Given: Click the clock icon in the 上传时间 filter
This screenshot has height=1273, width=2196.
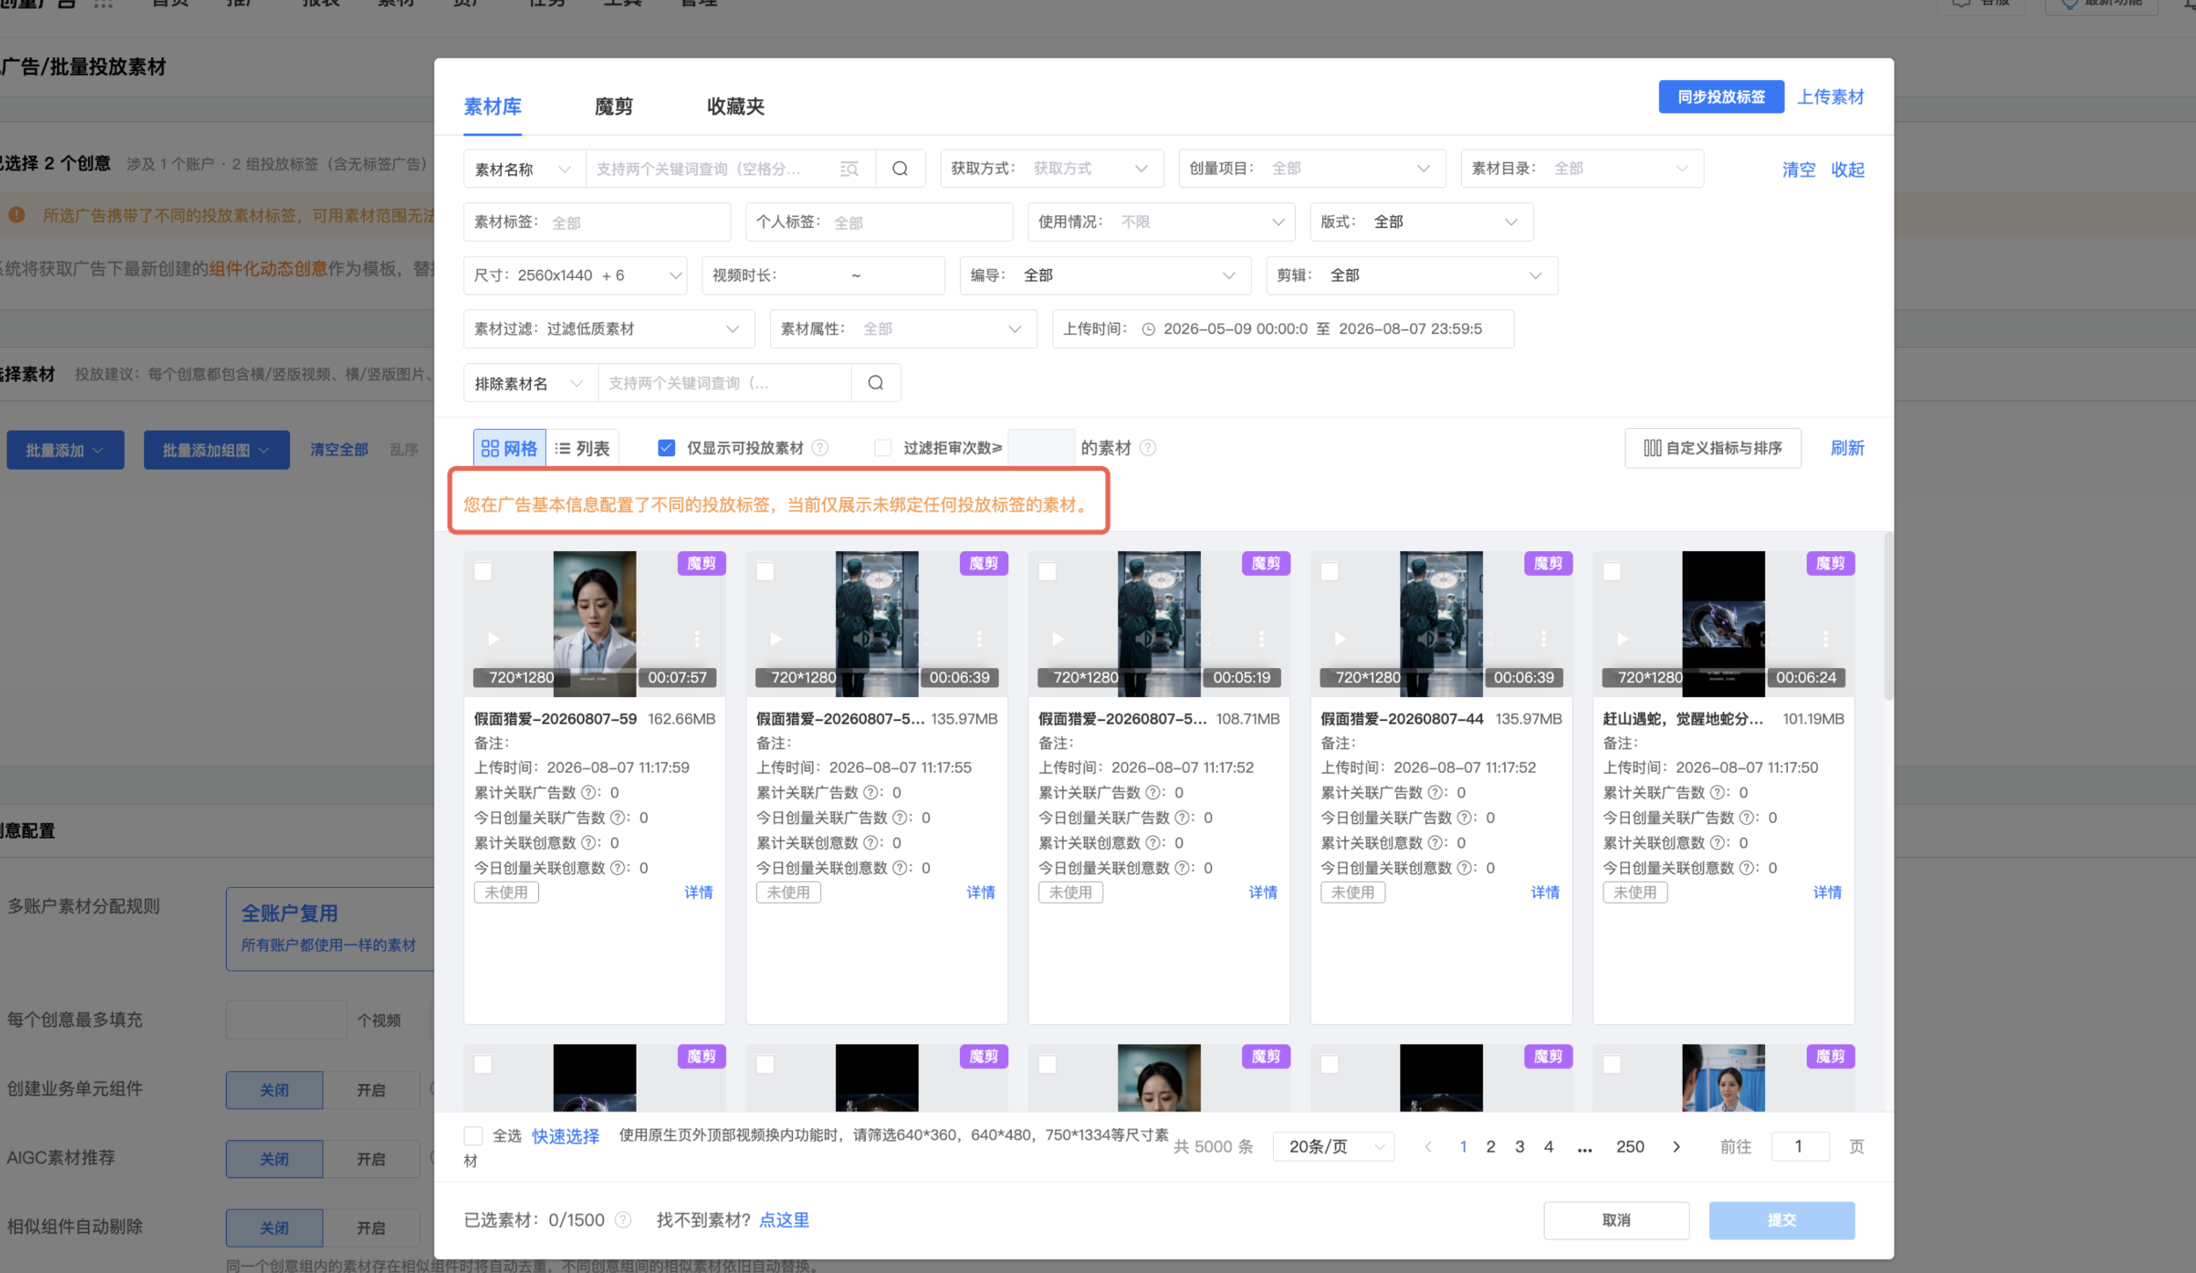Looking at the screenshot, I should [x=1148, y=329].
